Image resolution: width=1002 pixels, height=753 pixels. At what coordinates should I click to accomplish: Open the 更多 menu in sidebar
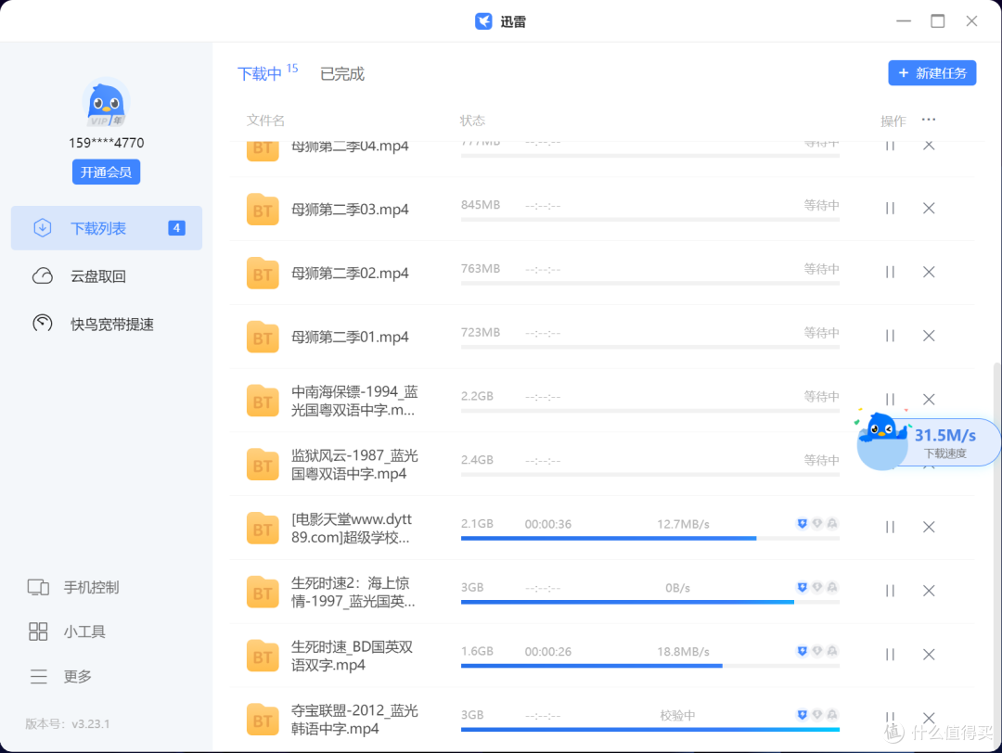[x=60, y=676]
